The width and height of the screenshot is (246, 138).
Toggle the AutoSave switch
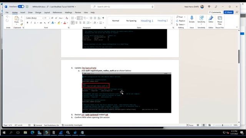pyautogui.click(x=21, y=7)
